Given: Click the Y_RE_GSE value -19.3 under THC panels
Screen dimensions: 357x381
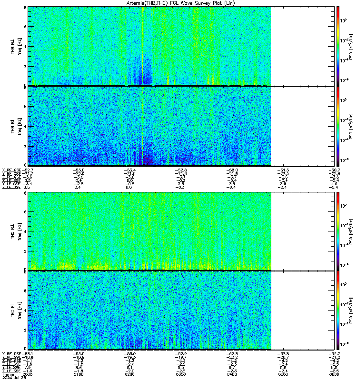Looking at the screenshot, I should 129,357.
